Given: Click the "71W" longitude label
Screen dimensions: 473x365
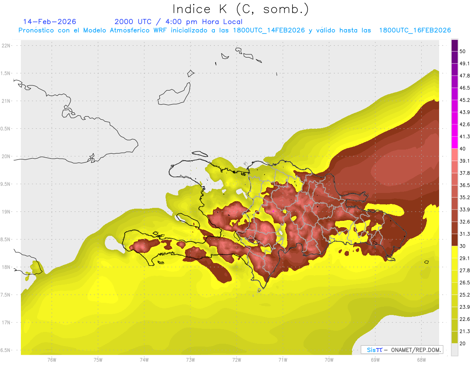Looking at the screenshot, I should click(283, 360).
